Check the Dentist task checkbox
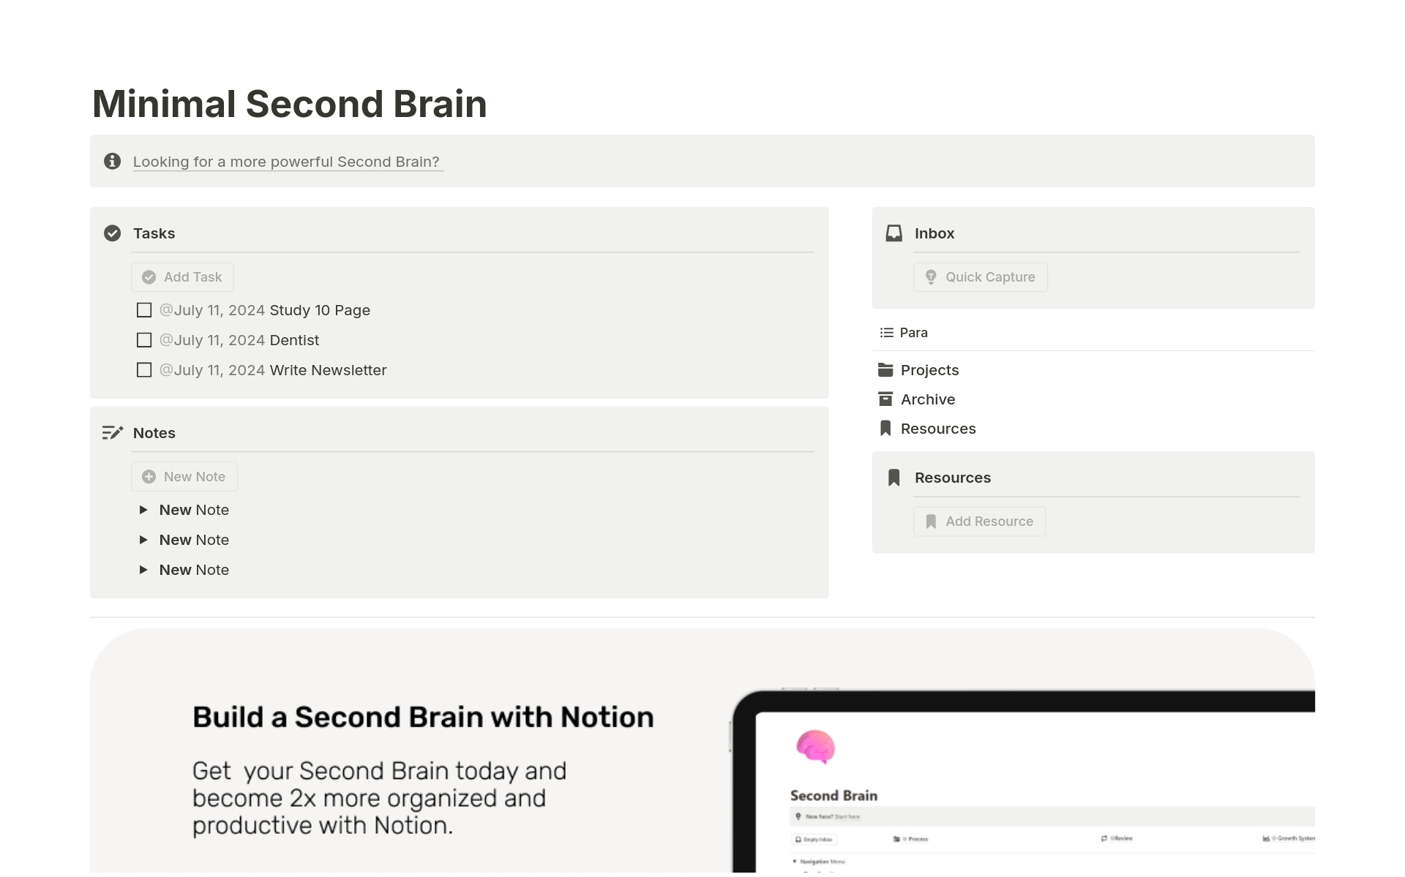Image resolution: width=1405 pixels, height=877 pixels. coord(143,340)
